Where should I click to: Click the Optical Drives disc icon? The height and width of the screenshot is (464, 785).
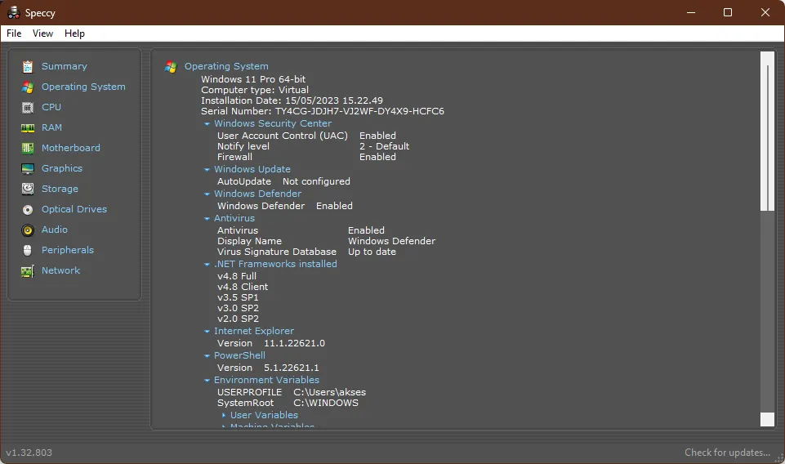click(28, 209)
